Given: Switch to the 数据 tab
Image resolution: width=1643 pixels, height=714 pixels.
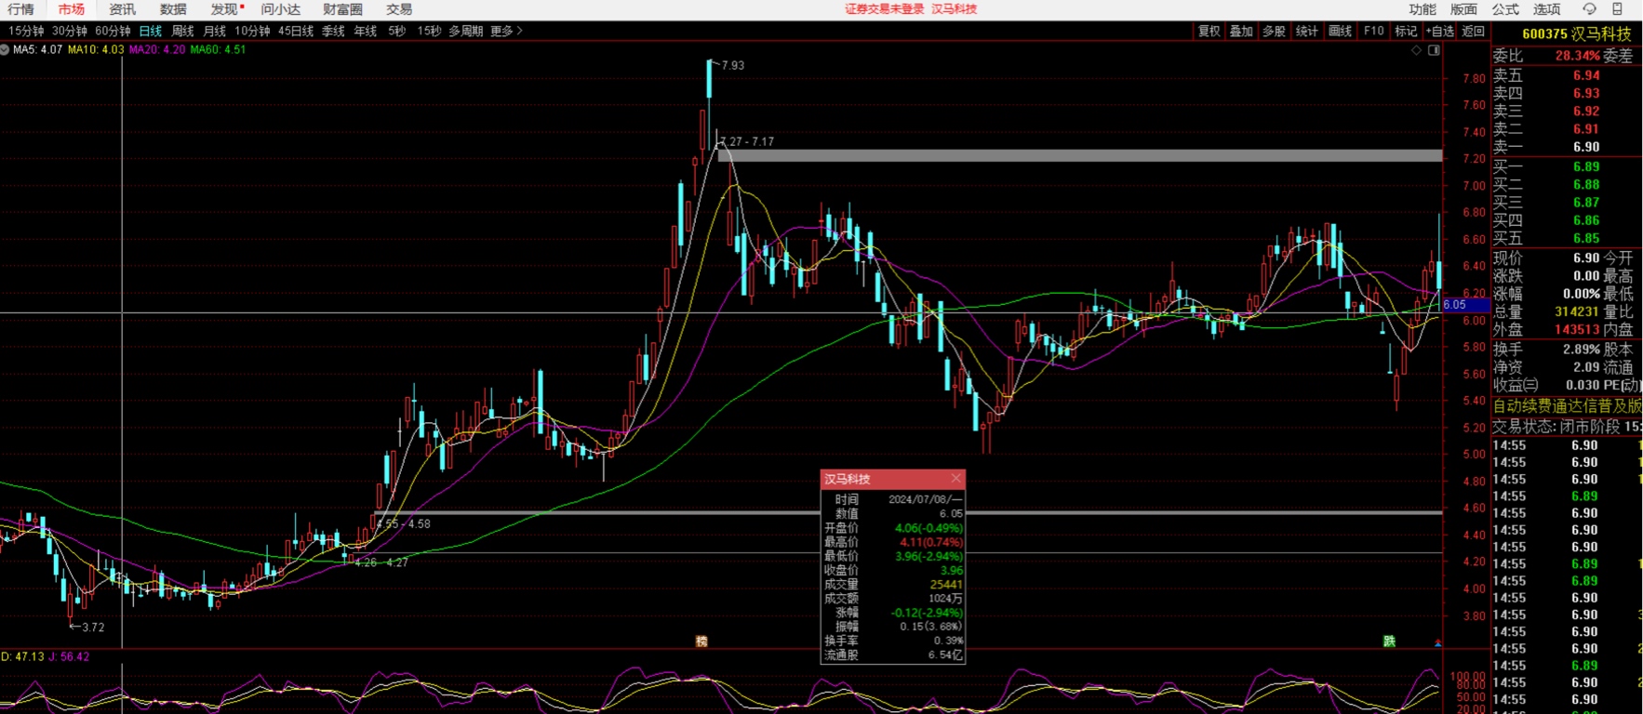Looking at the screenshot, I should coord(173,9).
